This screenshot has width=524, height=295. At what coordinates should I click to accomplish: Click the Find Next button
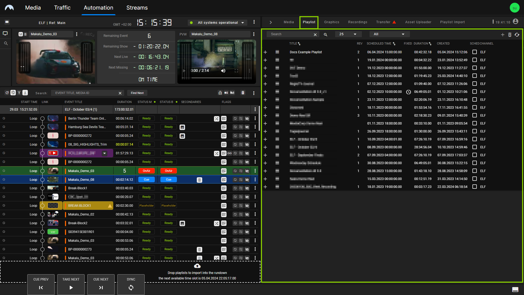coord(137,93)
